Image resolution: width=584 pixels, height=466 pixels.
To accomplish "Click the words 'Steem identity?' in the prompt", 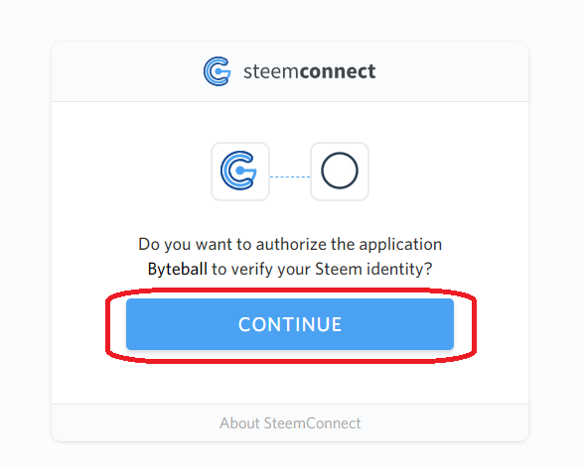I will pos(373,269).
